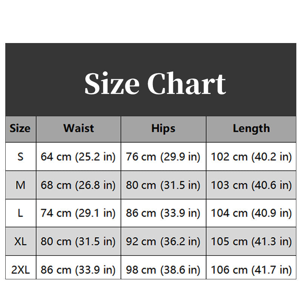
Task: Select the Waist column header
Action: click(79, 129)
